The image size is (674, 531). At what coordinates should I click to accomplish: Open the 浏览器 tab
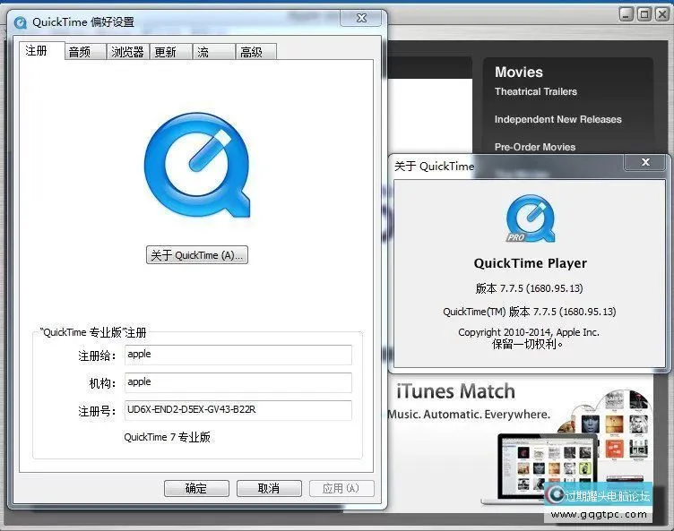tap(127, 52)
